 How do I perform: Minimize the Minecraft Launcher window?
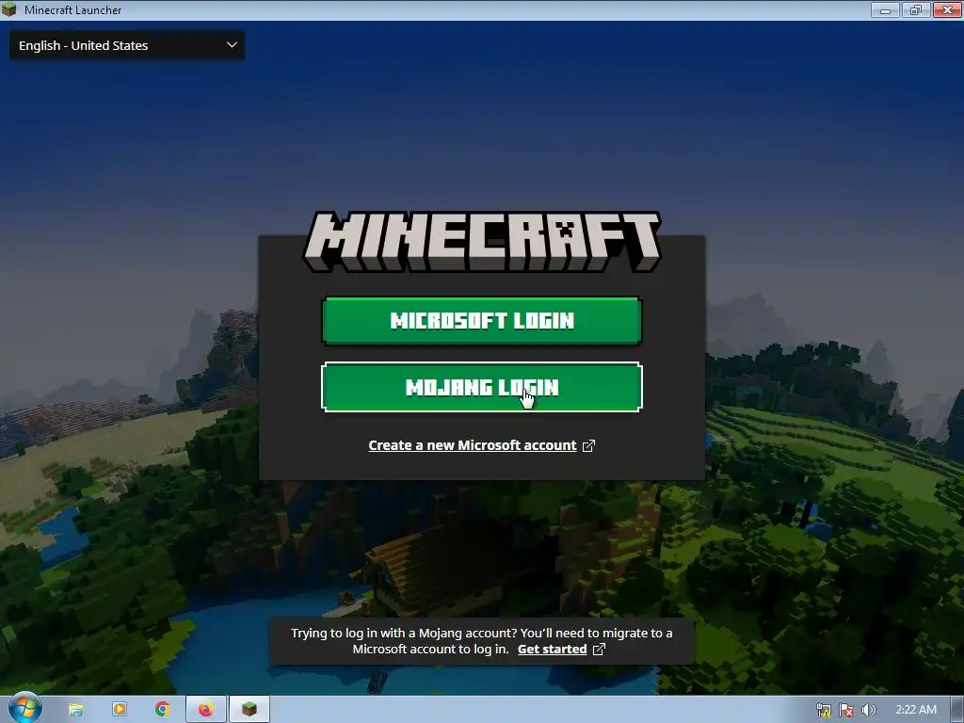[885, 9]
